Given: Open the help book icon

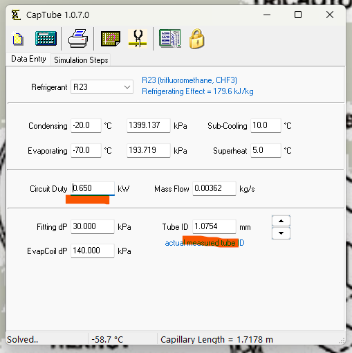Looking at the screenshot, I should (x=170, y=39).
